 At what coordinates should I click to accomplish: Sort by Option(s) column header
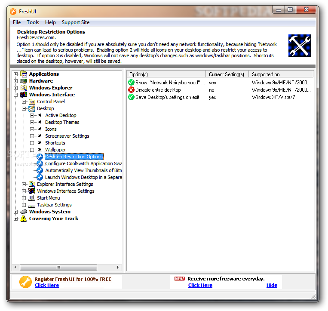click(x=166, y=74)
